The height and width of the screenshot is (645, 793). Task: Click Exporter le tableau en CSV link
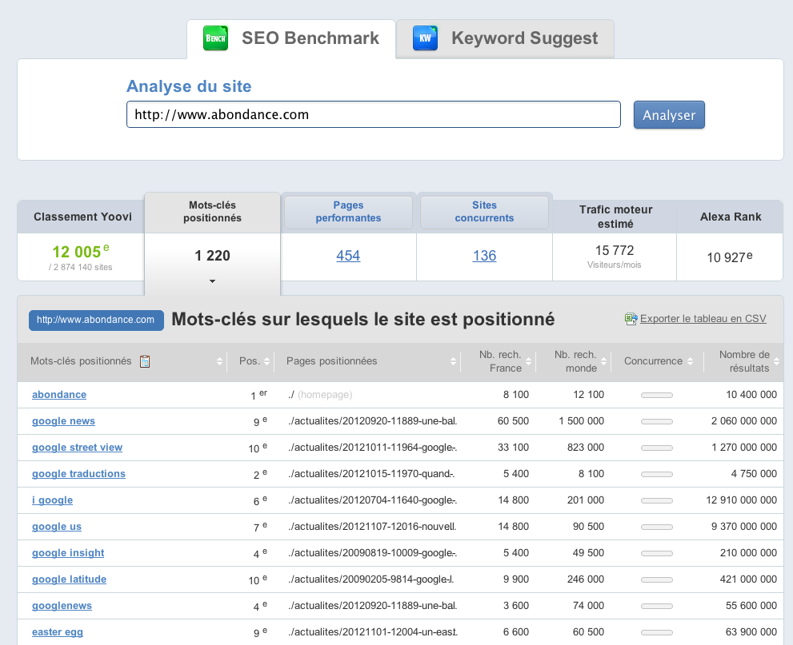[703, 319]
